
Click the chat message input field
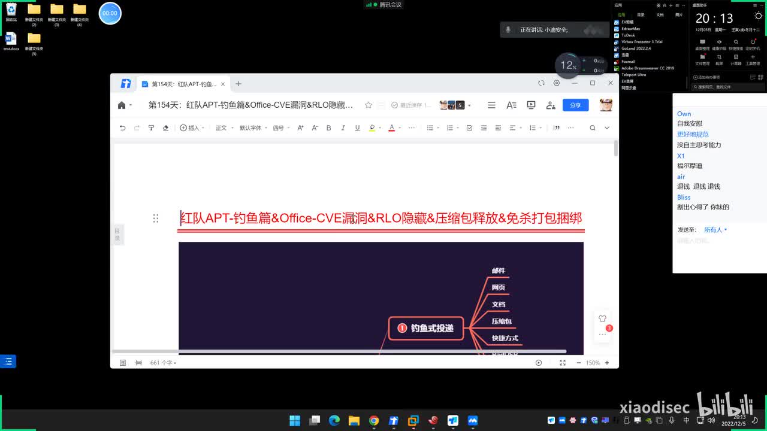tap(719, 254)
